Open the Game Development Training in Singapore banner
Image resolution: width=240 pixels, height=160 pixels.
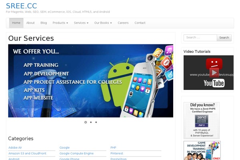[x=202, y=150]
